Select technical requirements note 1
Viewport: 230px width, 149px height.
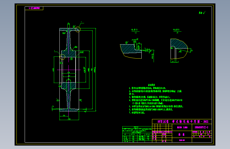pyautogui.click(x=147, y=88)
